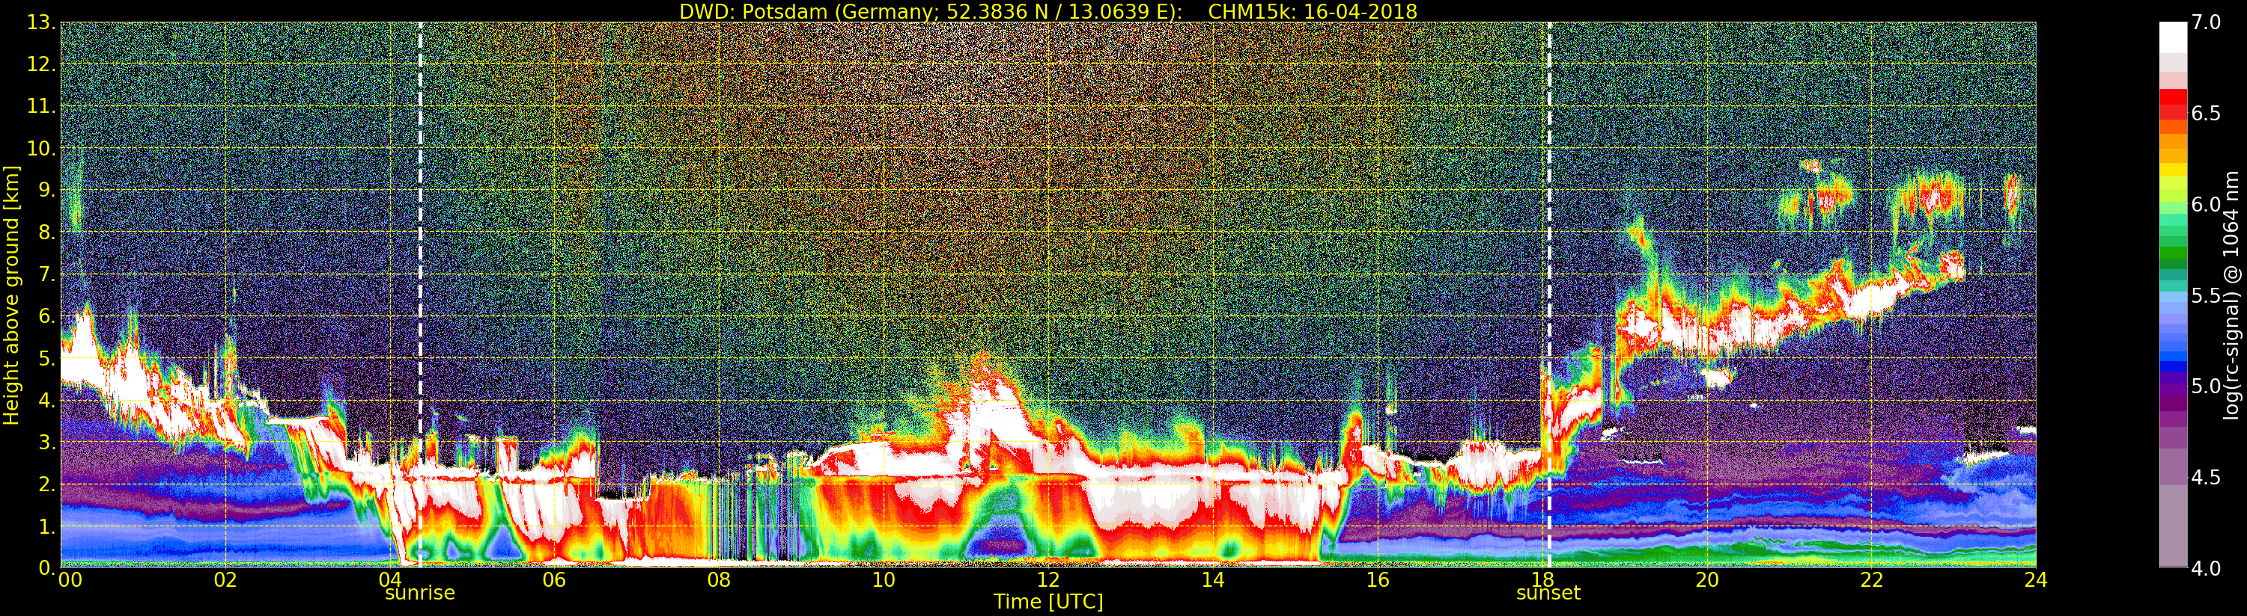Click the high cirrus patch near 23 UTC at 9 km
This screenshot has height=616, width=2247.
coord(1932,199)
